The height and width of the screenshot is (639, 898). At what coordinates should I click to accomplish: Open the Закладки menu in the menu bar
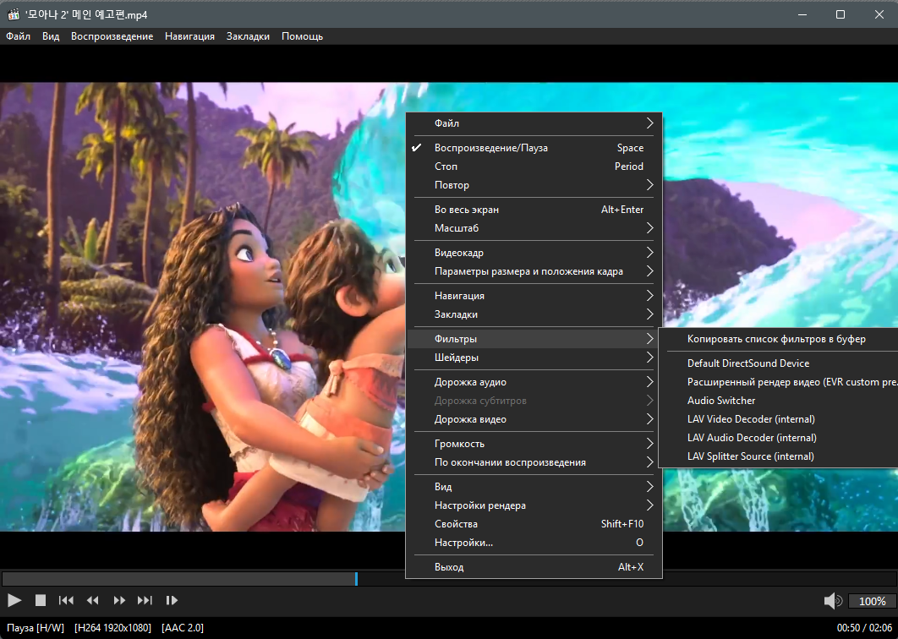click(248, 36)
